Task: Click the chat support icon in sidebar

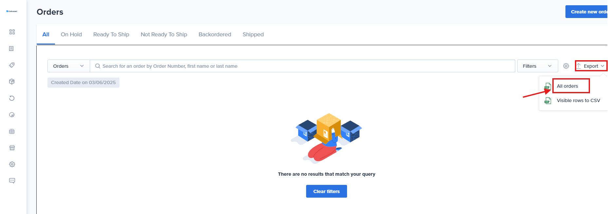Action: coord(12,181)
